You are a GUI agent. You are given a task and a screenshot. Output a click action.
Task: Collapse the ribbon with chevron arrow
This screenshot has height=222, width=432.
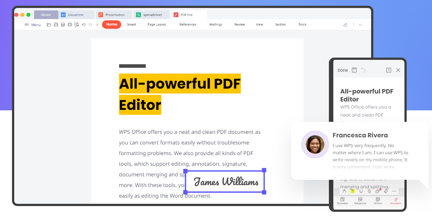[x=360, y=25]
